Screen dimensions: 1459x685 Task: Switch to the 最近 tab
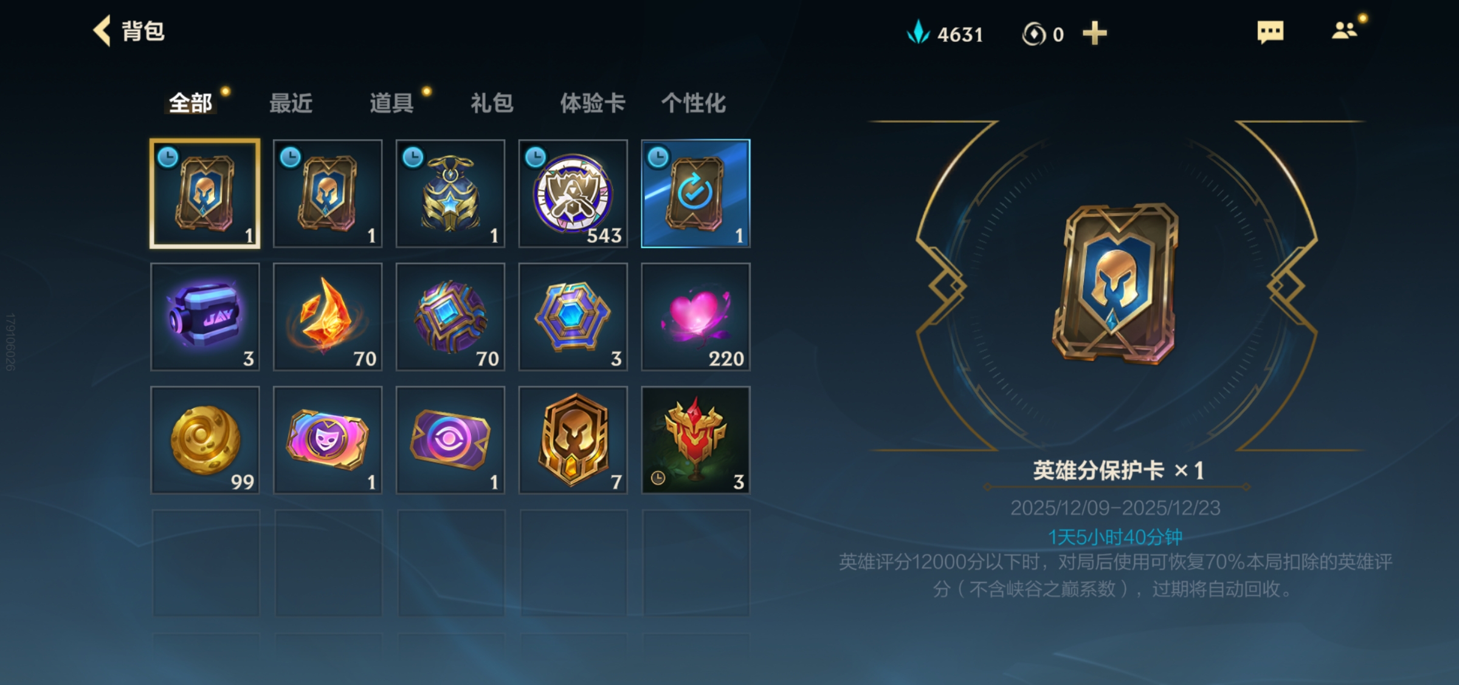click(x=291, y=103)
